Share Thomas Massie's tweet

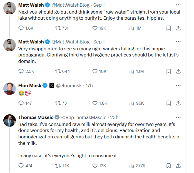(x=178, y=166)
